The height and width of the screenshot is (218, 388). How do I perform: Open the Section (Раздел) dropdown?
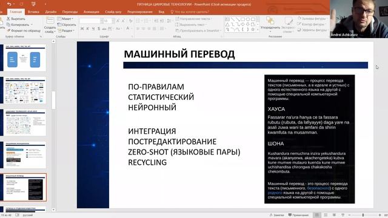point(66,31)
